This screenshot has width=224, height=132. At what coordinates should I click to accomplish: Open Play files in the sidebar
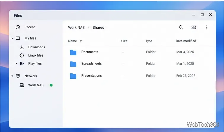[35, 64]
